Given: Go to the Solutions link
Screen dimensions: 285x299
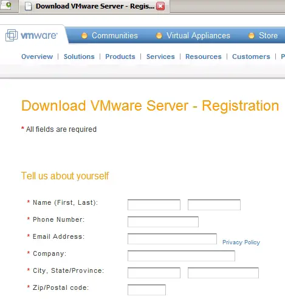Looking at the screenshot, I should (79, 57).
